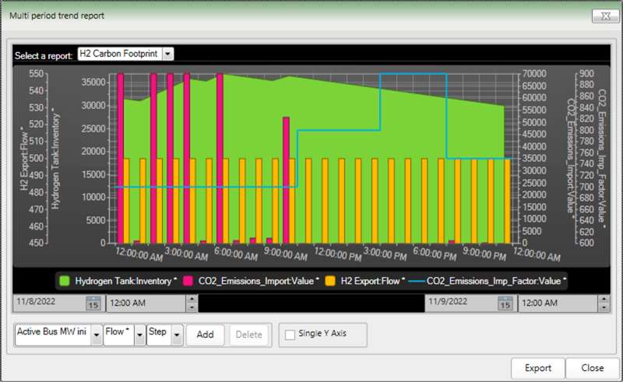623x382 pixels.
Task: Click the 900 tick on far-right axis
Action: [587, 74]
